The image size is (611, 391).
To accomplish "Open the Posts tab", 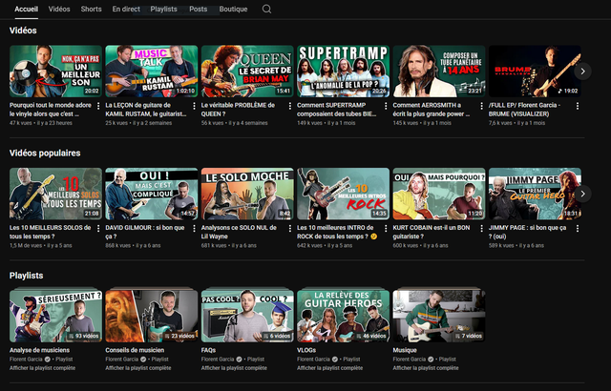I will (x=199, y=9).
